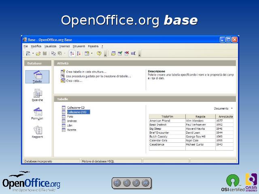Viewport: 259px width, 194px height.
Task: Open the Ricerche section in sidebar
Action: click(x=37, y=95)
